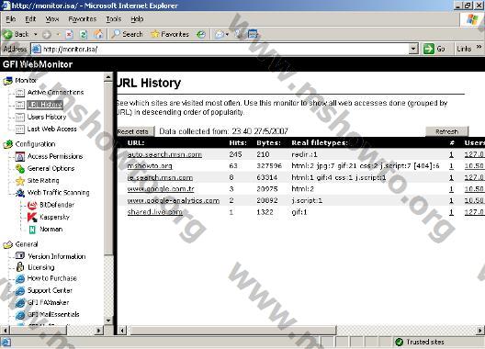Open the auto.search.msn.com link
Image resolution: width=485 pixels, height=349 pixels.
(x=164, y=154)
